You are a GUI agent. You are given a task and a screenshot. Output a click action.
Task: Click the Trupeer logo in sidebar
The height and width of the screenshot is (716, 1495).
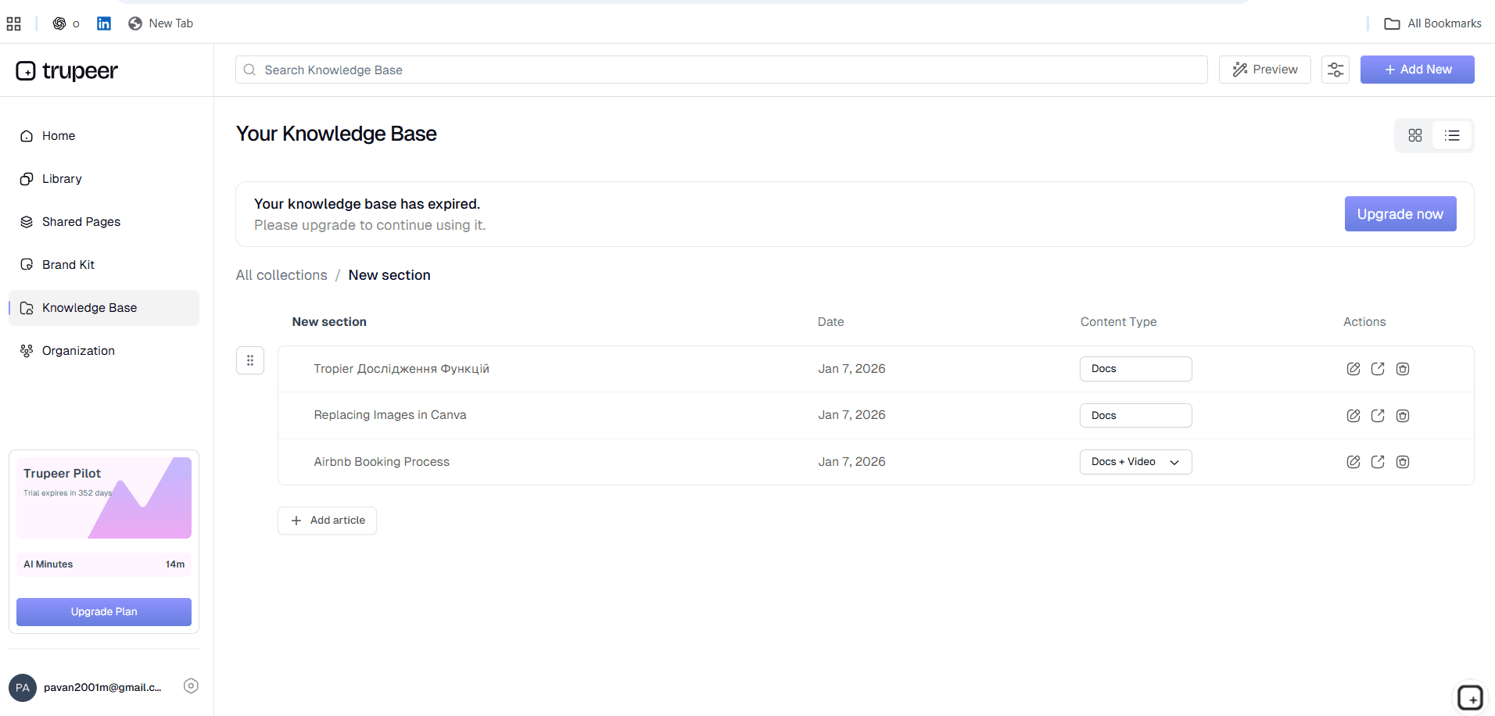coord(67,71)
